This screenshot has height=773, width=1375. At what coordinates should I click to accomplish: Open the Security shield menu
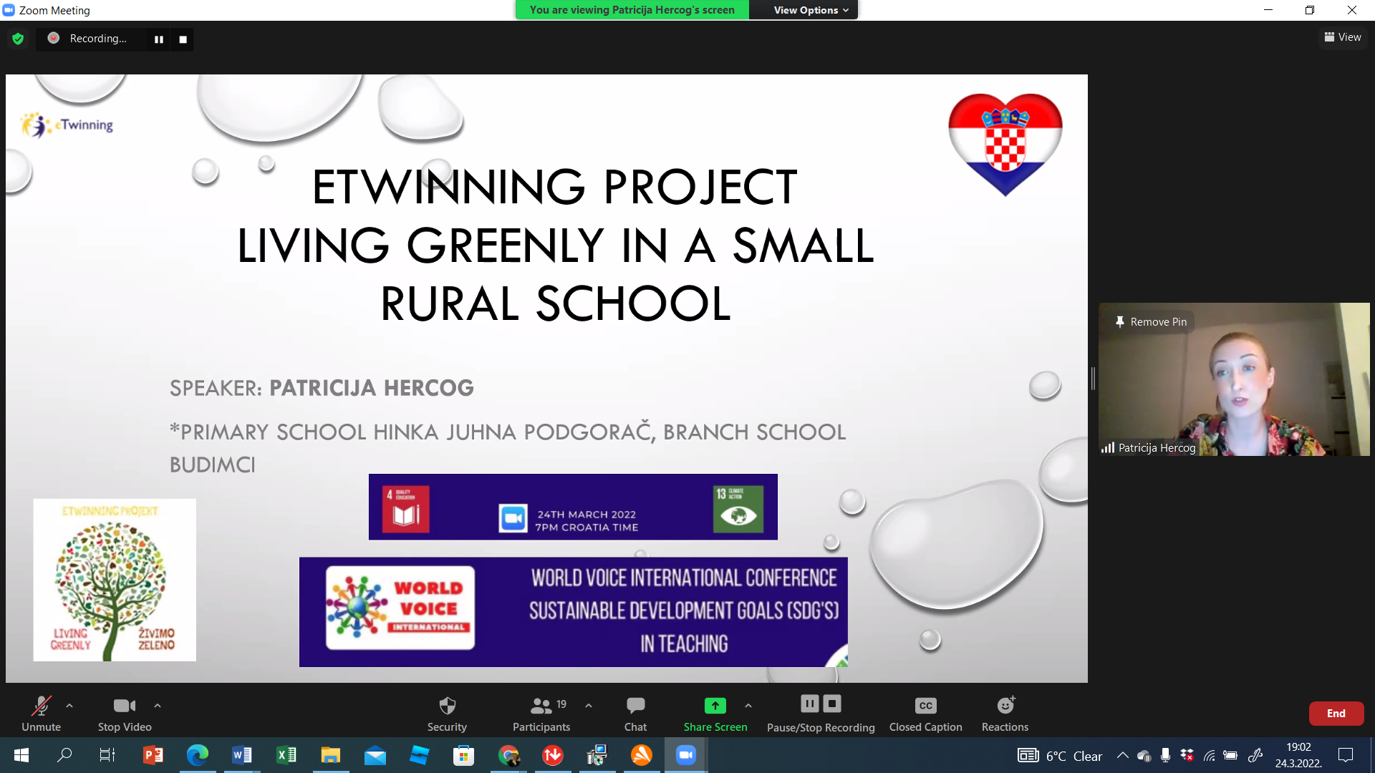click(447, 714)
